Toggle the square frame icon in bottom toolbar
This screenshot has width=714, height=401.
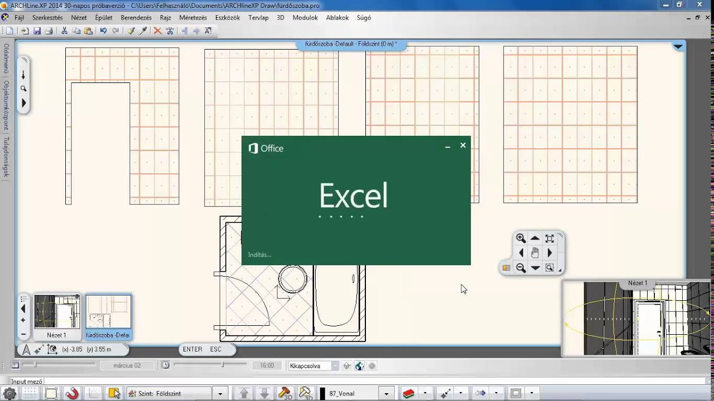click(51, 393)
